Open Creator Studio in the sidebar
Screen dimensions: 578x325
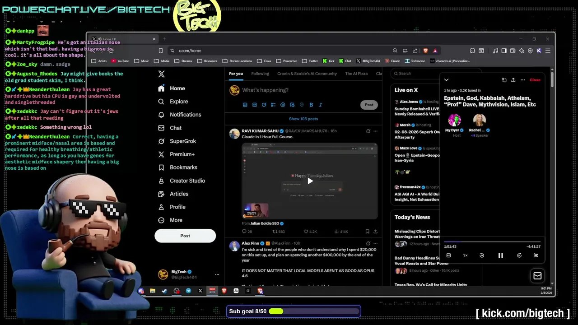click(x=182, y=181)
